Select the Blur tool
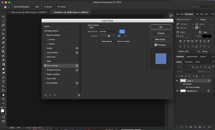Viewport: 215px width, 130px height. point(3,69)
